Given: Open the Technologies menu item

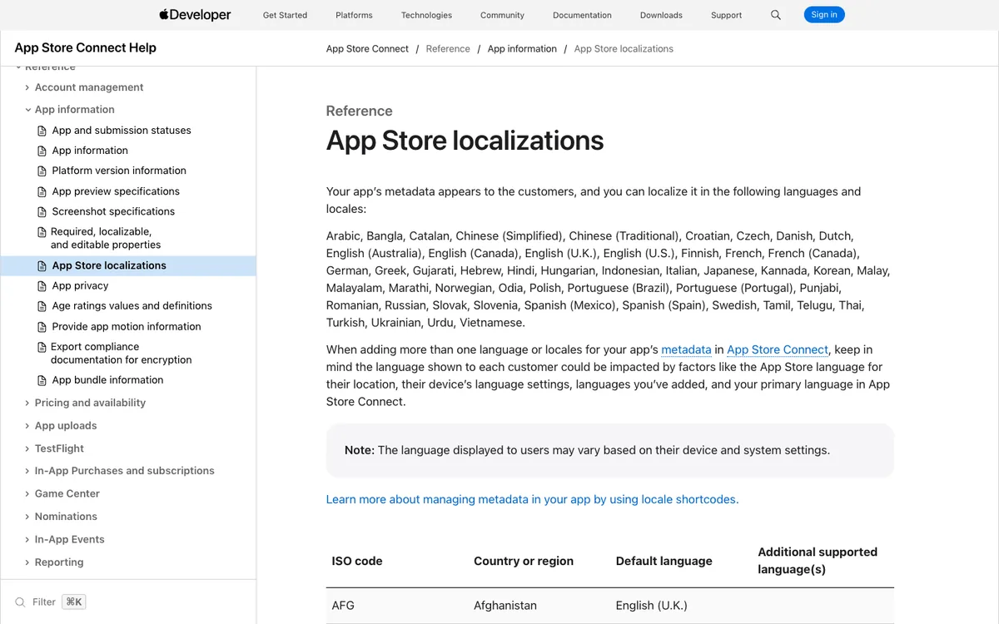Looking at the screenshot, I should pyautogui.click(x=426, y=15).
